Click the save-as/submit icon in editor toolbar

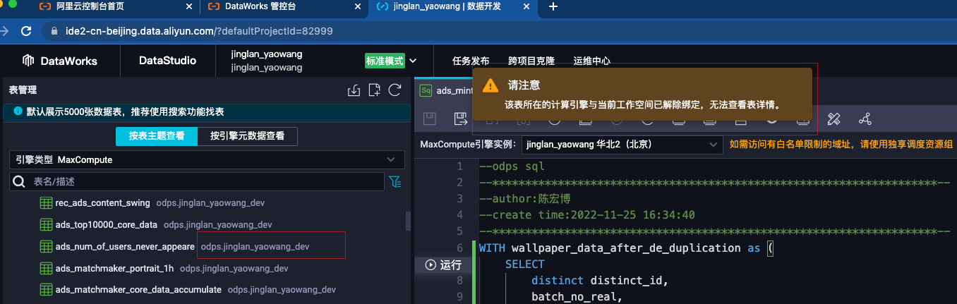click(x=460, y=118)
